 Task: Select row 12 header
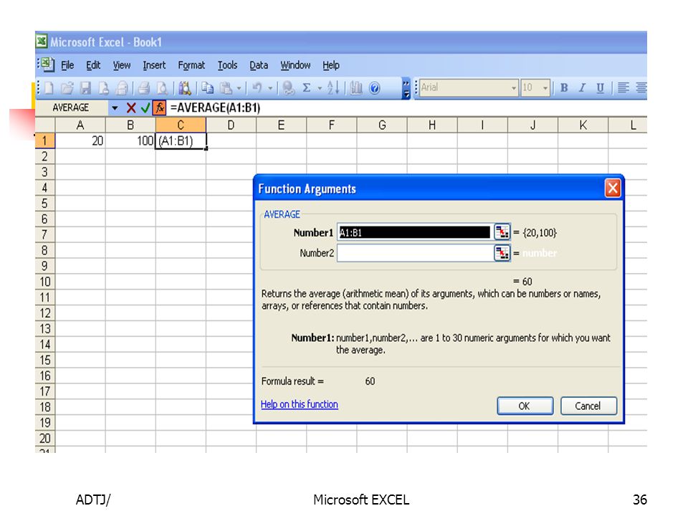[44, 313]
